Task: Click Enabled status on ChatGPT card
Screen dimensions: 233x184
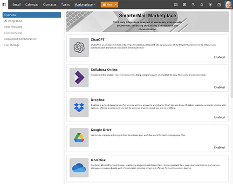Action: (x=219, y=57)
